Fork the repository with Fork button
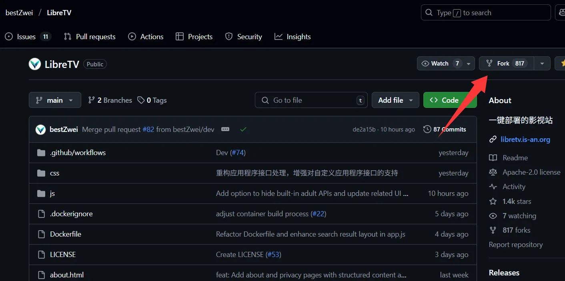565x281 pixels. pyautogui.click(x=507, y=64)
